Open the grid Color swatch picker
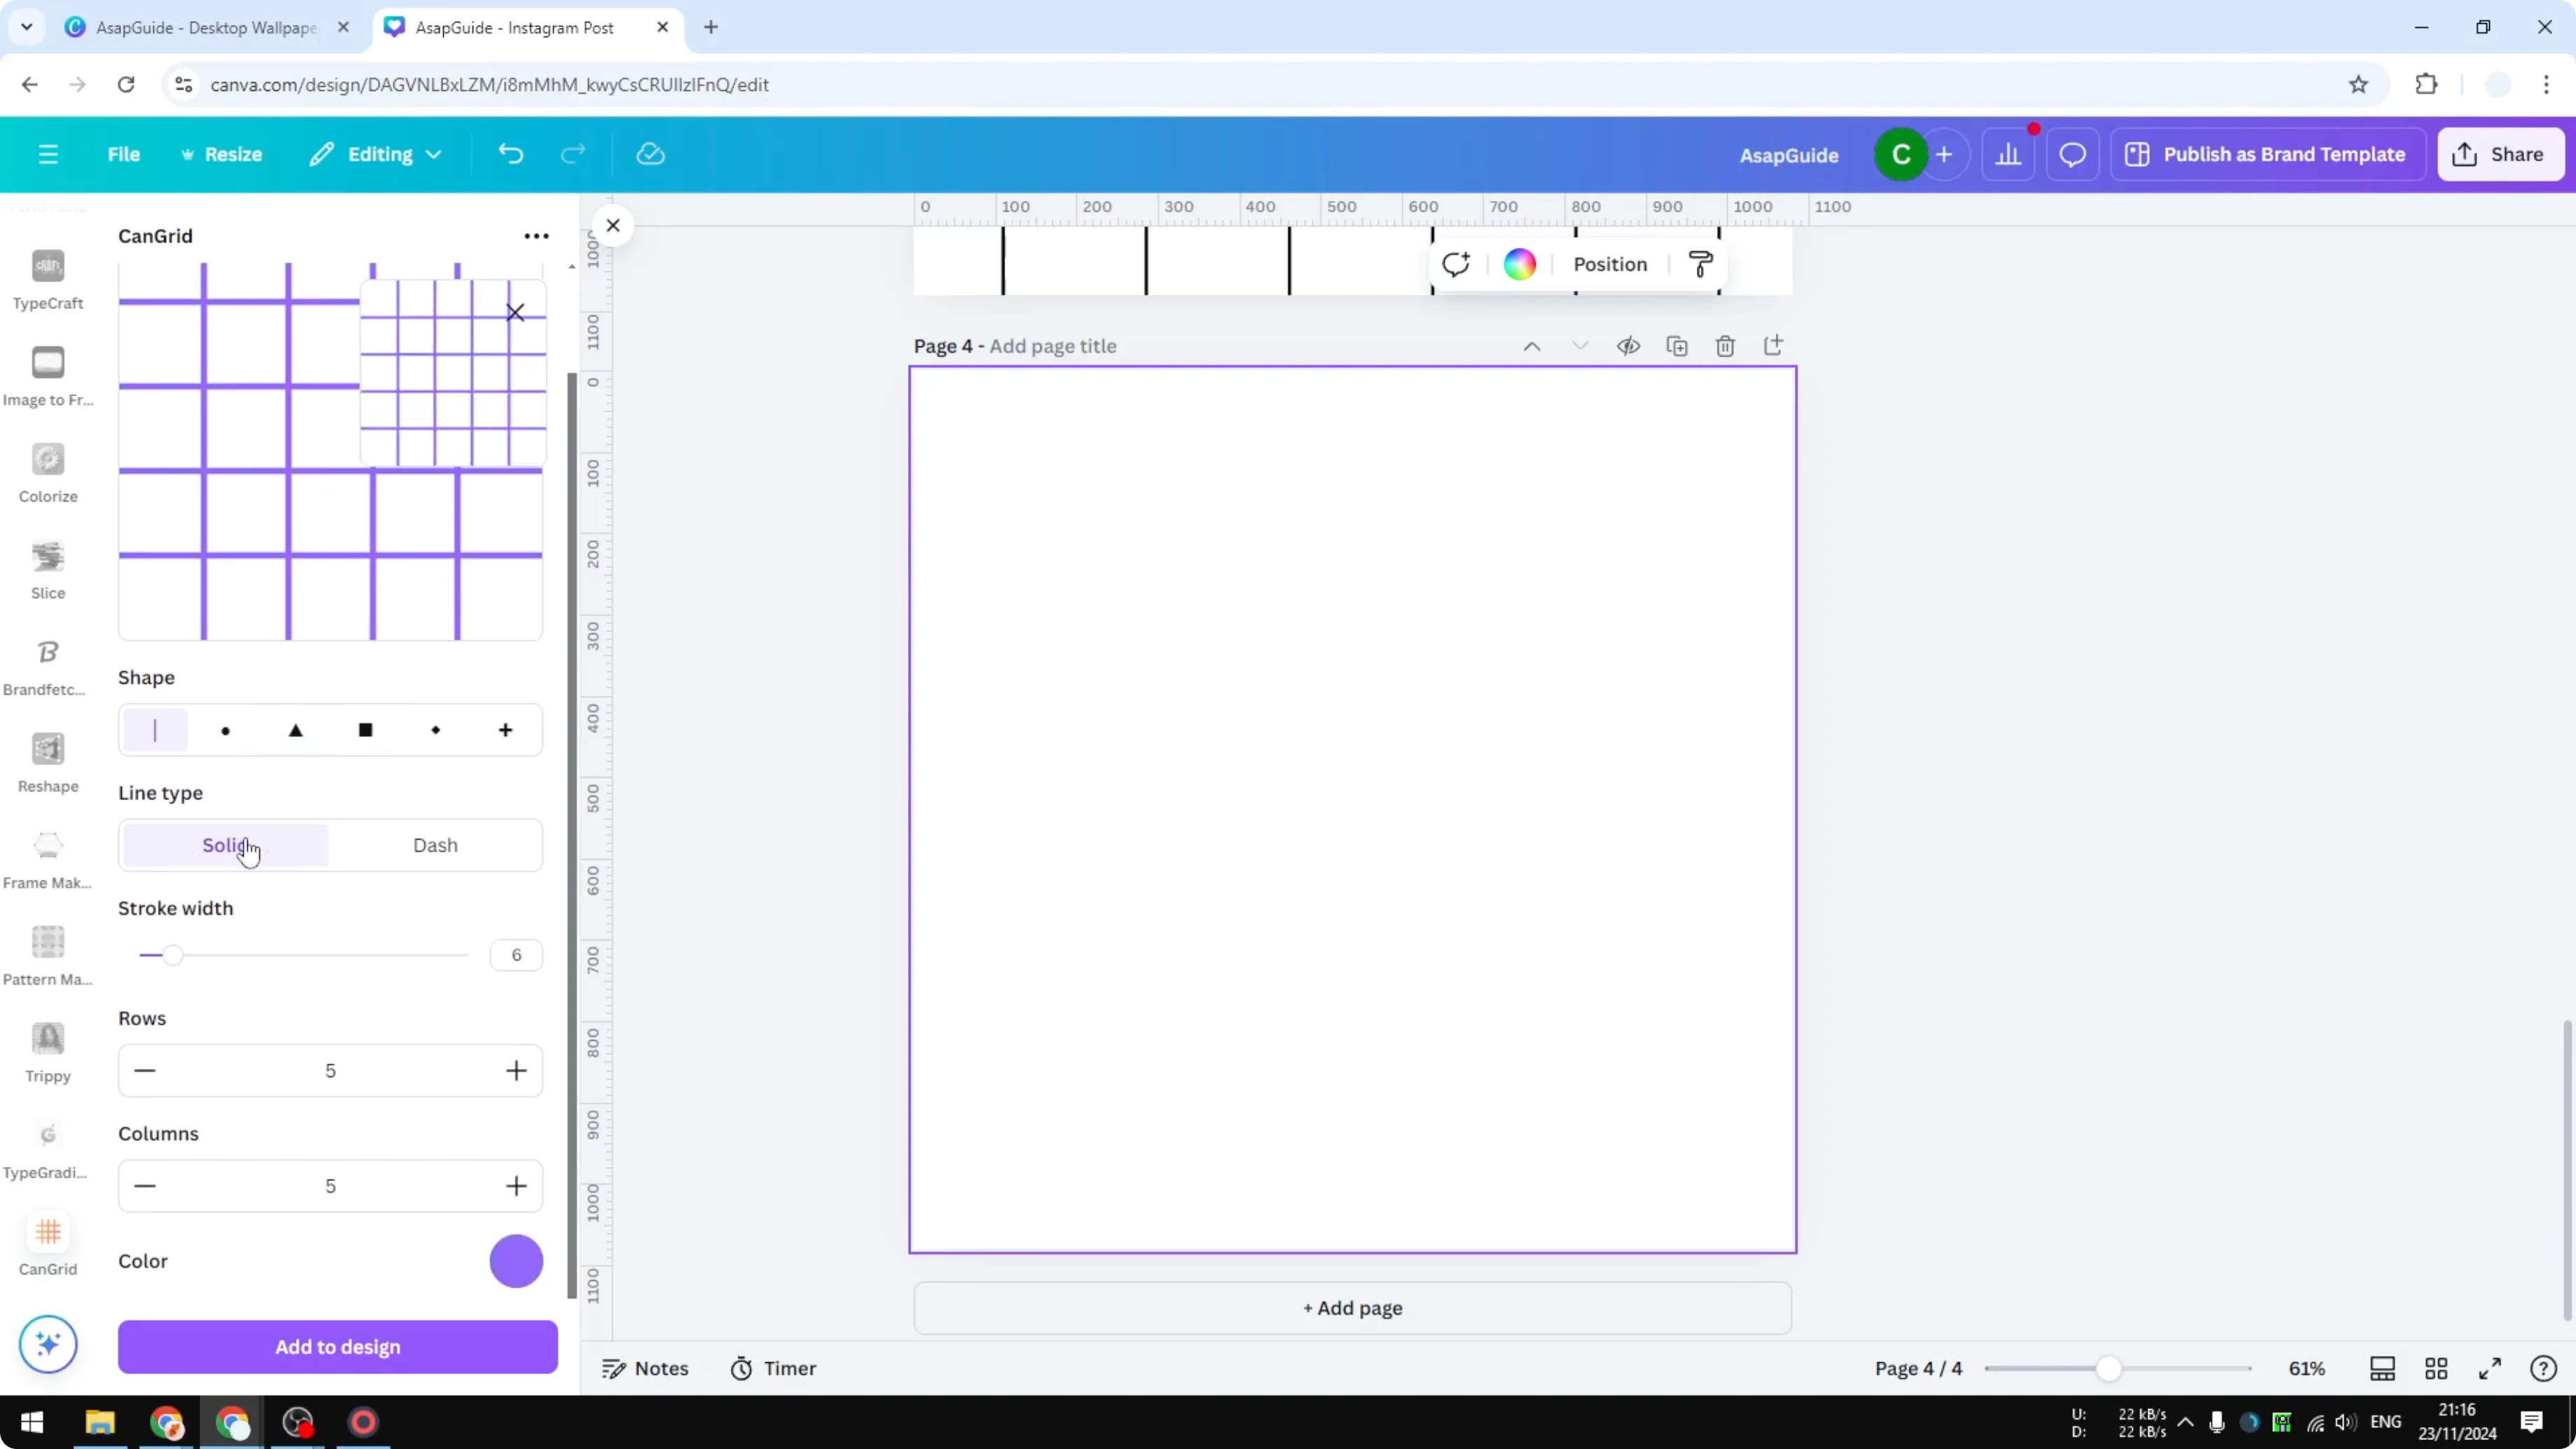2576x1449 pixels. pyautogui.click(x=516, y=1261)
